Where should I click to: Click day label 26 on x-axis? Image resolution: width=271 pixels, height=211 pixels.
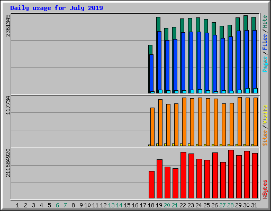pyautogui.click(x=214, y=205)
